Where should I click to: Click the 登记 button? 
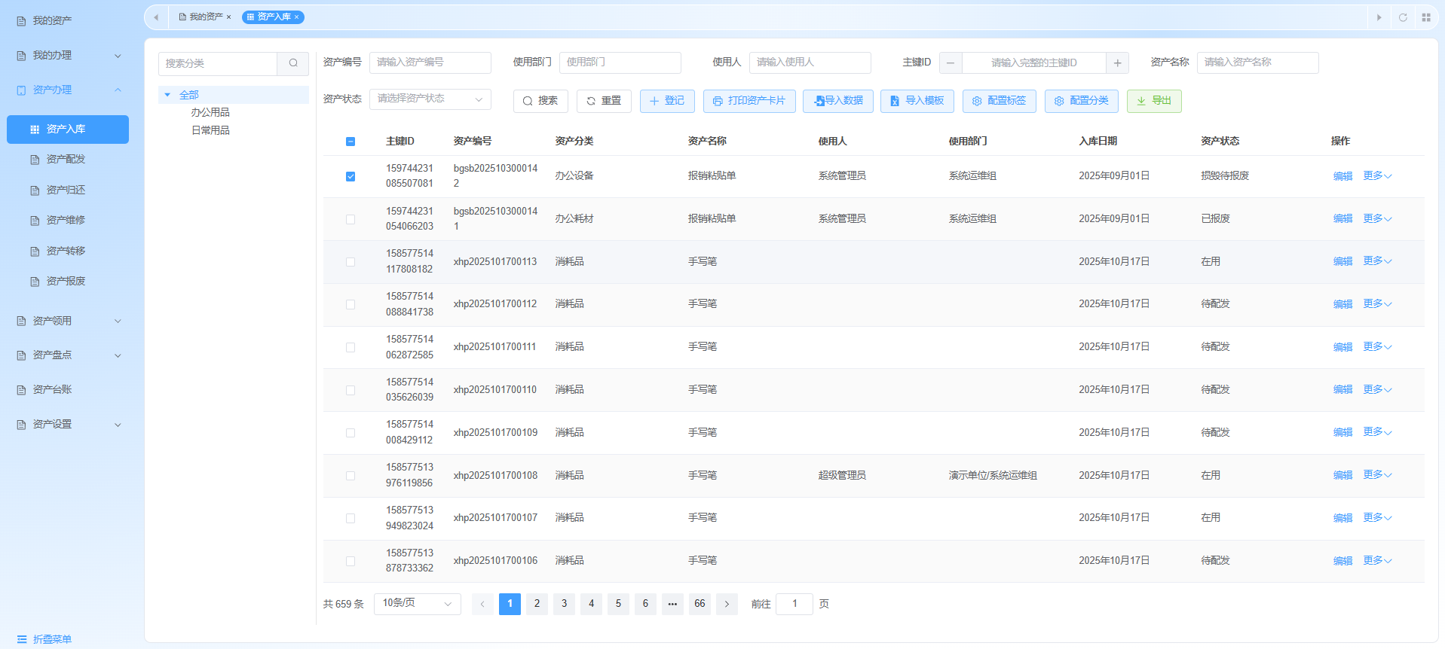(x=667, y=101)
